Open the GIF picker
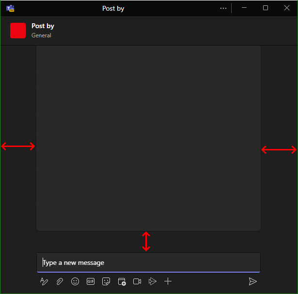 91,281
